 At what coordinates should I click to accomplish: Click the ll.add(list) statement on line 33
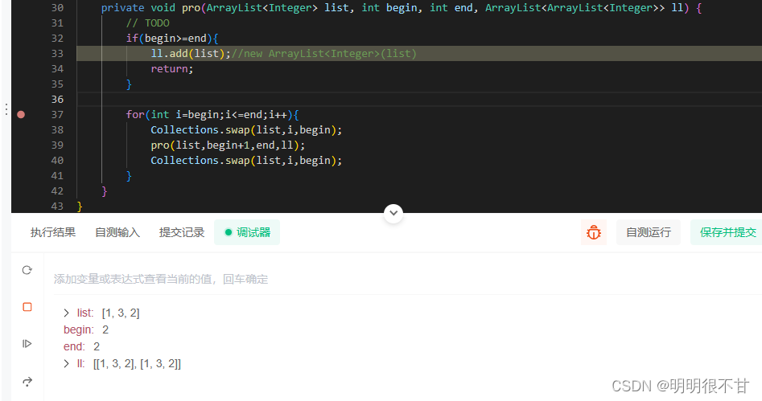click(191, 53)
